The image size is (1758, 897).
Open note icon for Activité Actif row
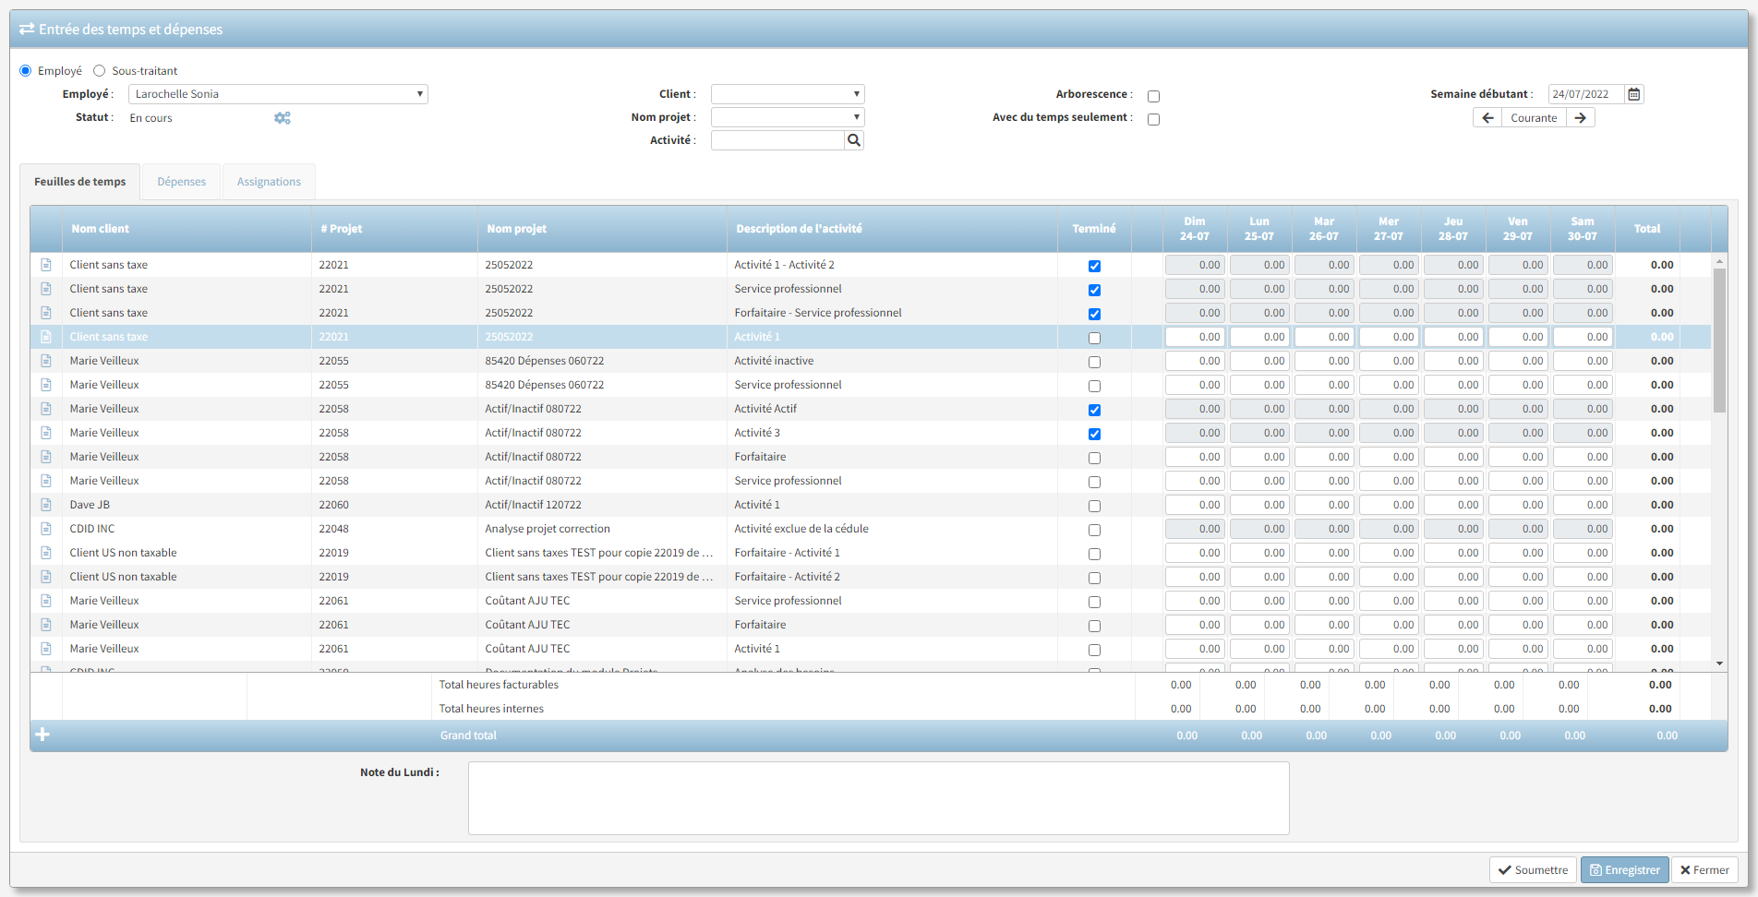point(46,409)
